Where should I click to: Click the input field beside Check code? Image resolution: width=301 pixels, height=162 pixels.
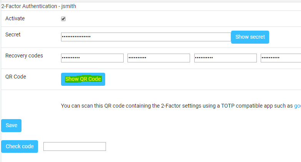(74, 146)
